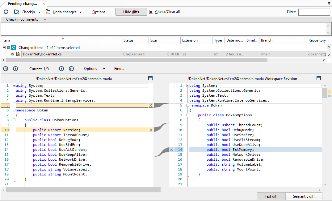Click the left diff horizontal scrollbar

(83, 190)
